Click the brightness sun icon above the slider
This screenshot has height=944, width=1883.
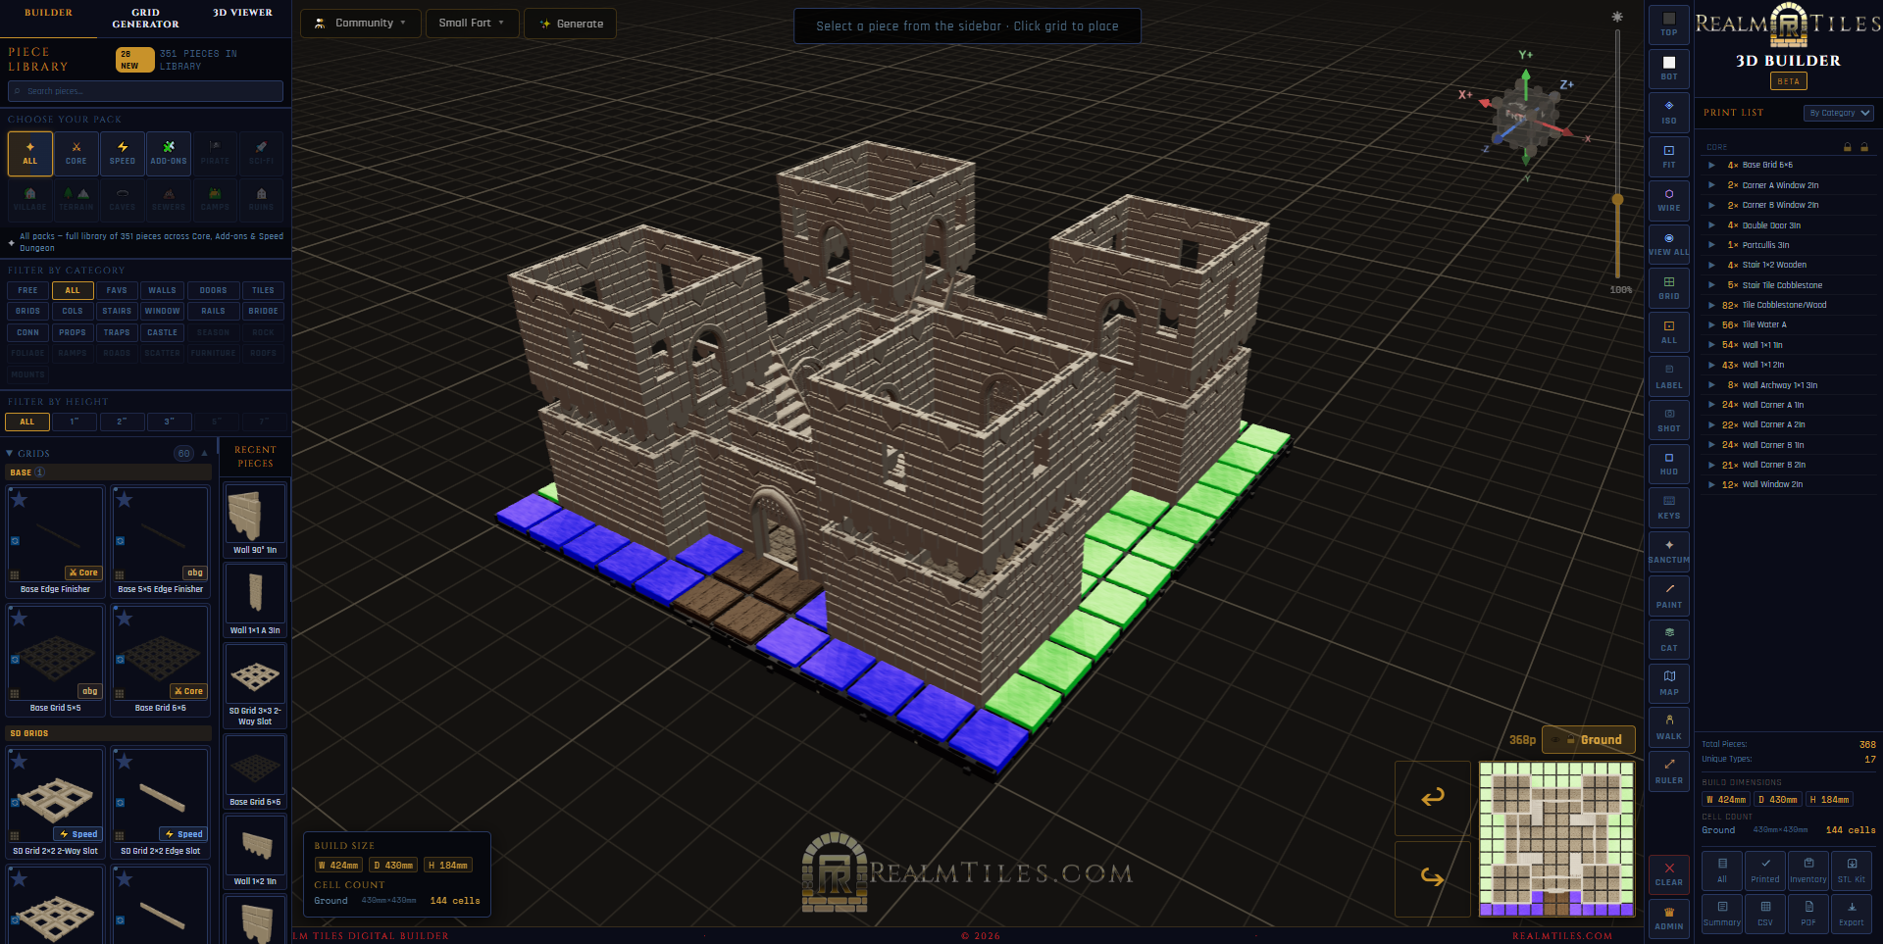click(1617, 17)
